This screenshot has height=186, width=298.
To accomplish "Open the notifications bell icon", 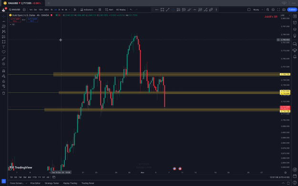I will click(295, 57).
